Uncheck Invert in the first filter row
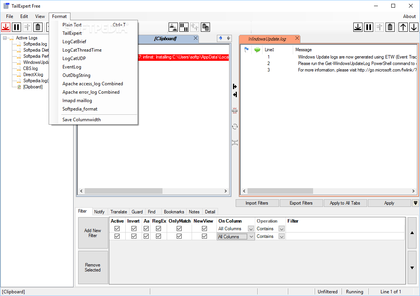The width and height of the screenshot is (420, 296). coord(134,229)
